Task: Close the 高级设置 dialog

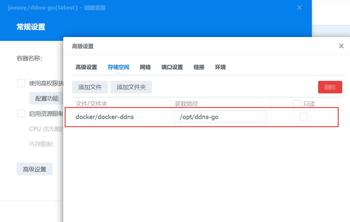Action: click(x=341, y=46)
